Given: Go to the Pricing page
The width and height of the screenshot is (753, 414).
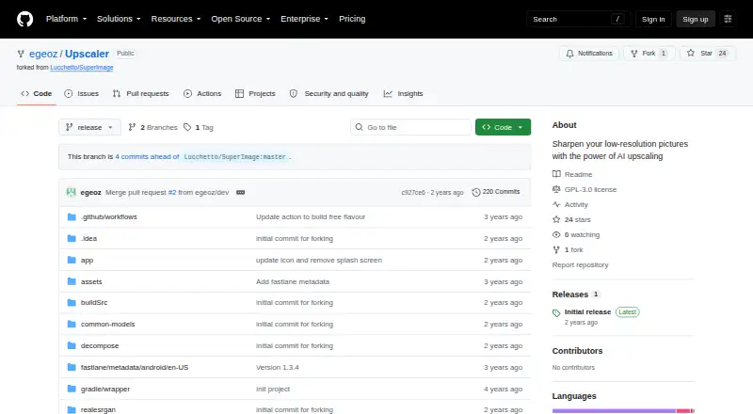Looking at the screenshot, I should [x=352, y=19].
